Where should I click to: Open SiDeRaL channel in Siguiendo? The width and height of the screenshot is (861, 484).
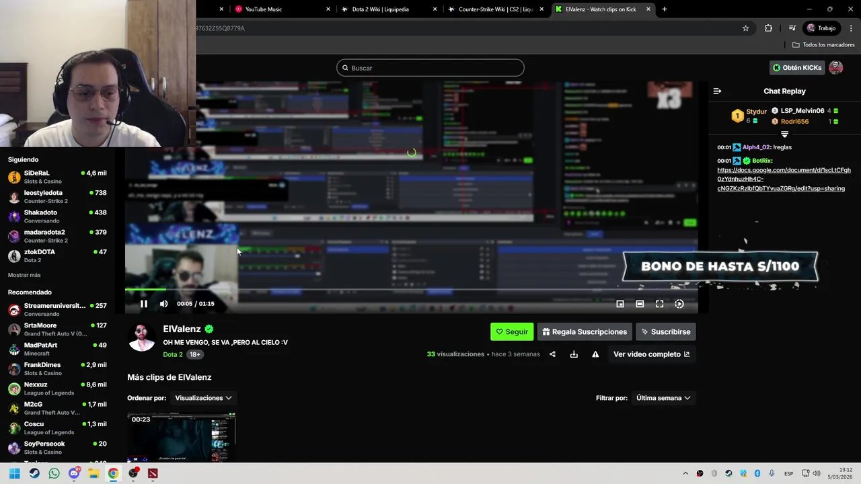click(57, 177)
